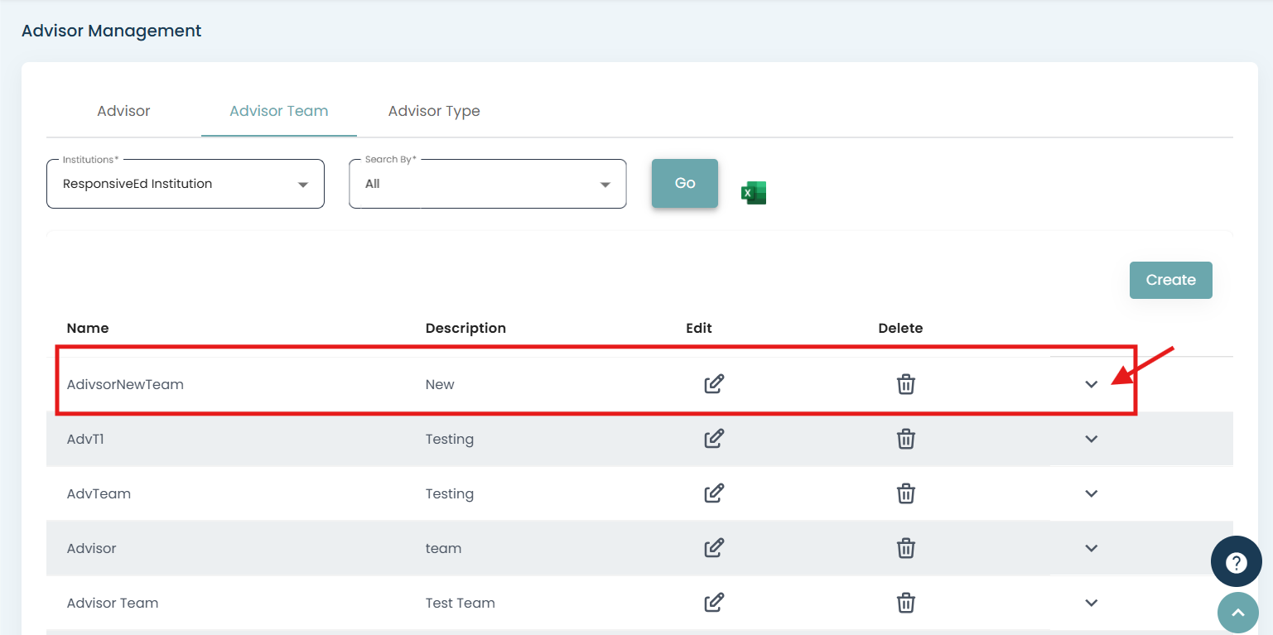
Task: Expand the AdvT1 row details
Action: (1091, 439)
